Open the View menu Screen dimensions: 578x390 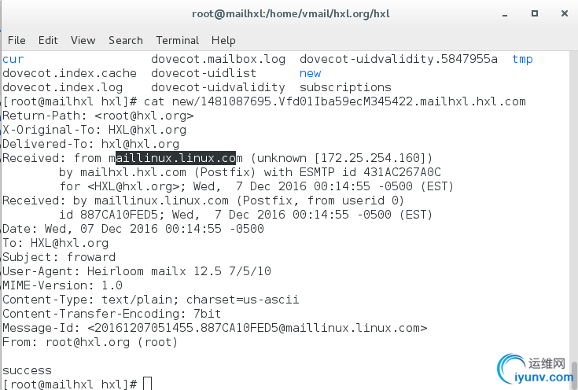pos(83,40)
